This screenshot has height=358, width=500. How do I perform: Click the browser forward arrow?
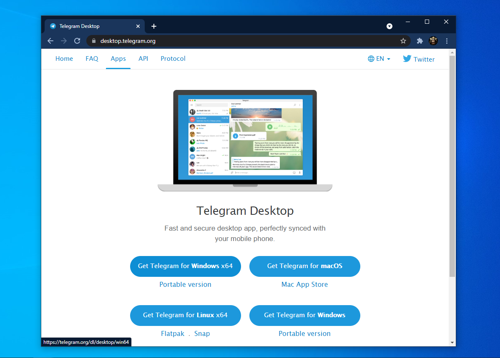tap(64, 41)
